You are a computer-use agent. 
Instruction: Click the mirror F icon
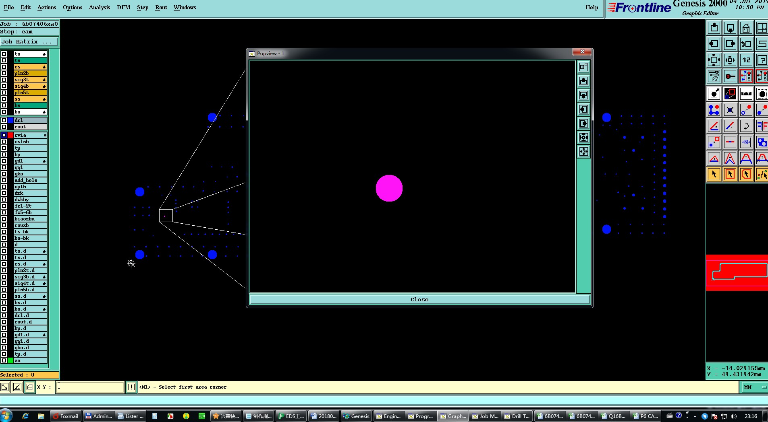pyautogui.click(x=762, y=126)
